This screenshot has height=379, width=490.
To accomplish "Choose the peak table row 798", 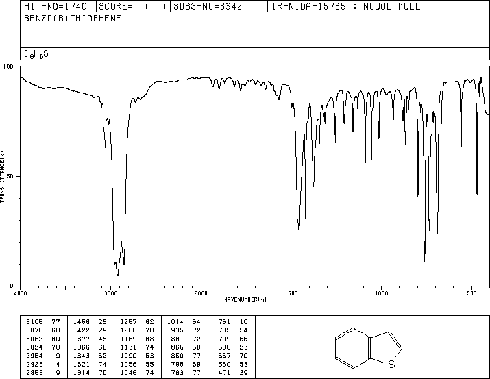I will coord(186,365).
